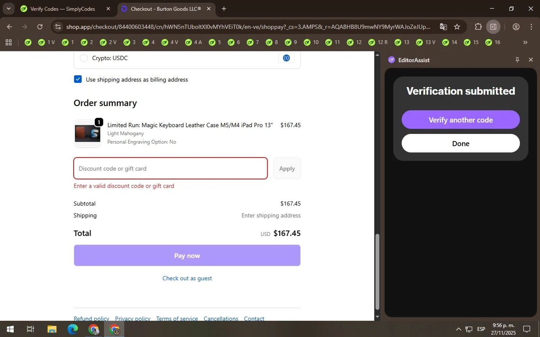Open bookmark labeled 4 A

[x=193, y=42]
